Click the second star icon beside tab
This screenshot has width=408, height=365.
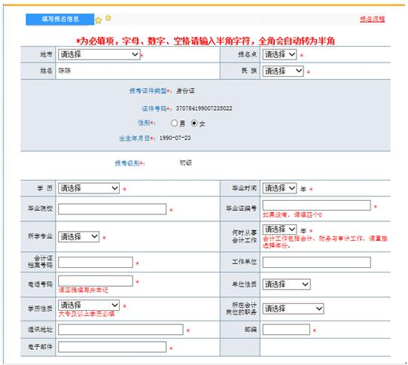108,18
